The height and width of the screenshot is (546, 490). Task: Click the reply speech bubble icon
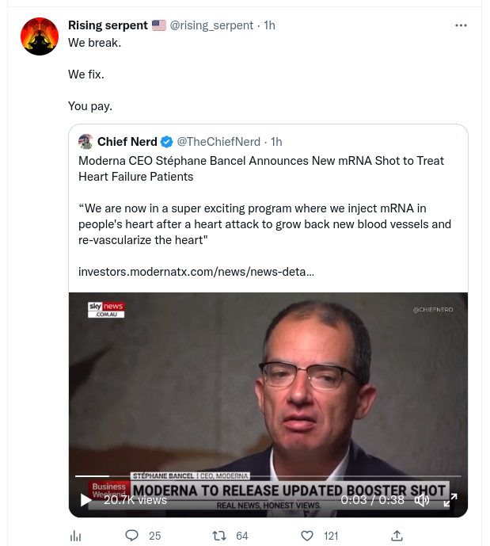pyautogui.click(x=132, y=536)
